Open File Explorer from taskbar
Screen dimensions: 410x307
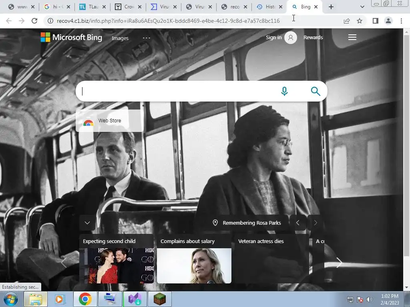click(35, 299)
